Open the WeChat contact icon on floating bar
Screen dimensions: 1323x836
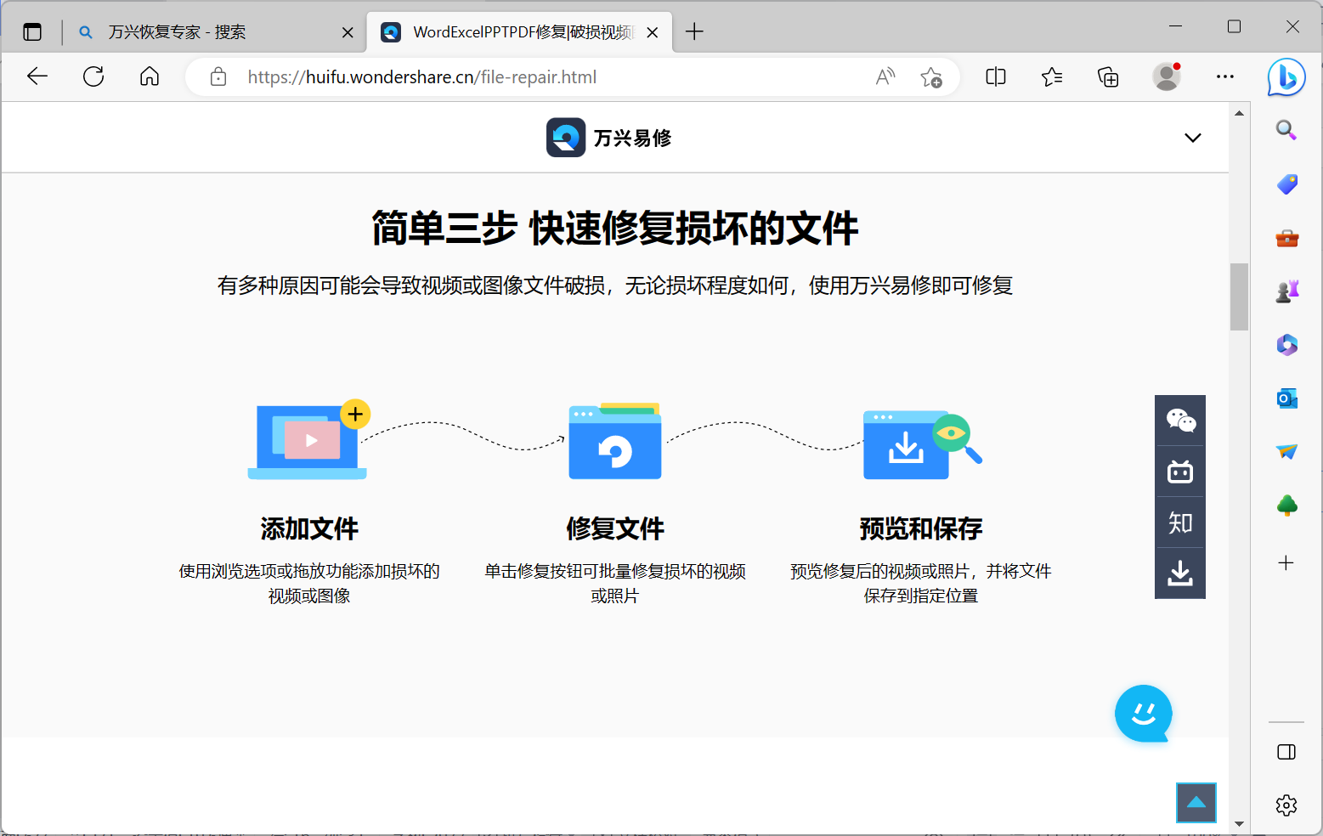tap(1180, 420)
